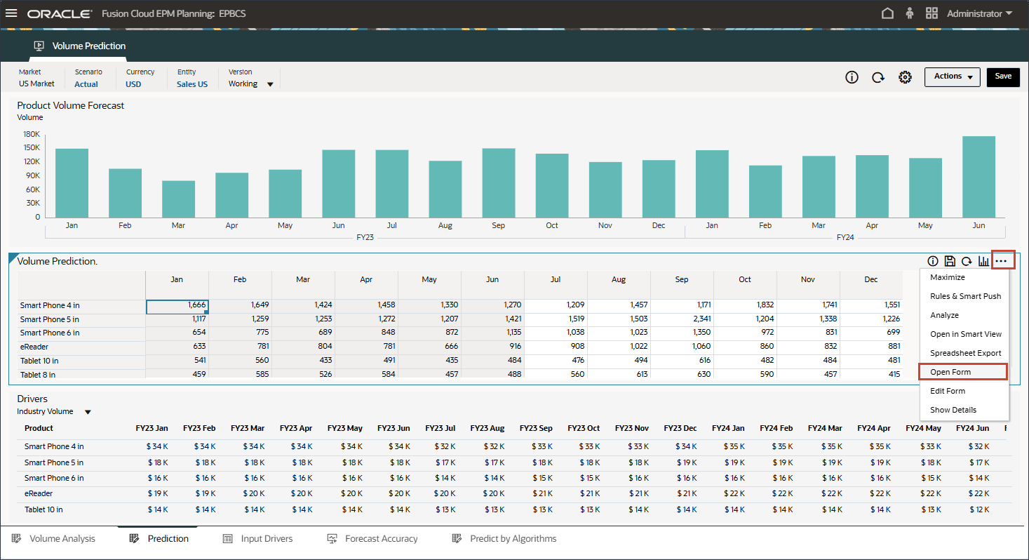Screen dimensions: 1029x560
Task: Select Rules & Smart Push menu item
Action: [964, 296]
